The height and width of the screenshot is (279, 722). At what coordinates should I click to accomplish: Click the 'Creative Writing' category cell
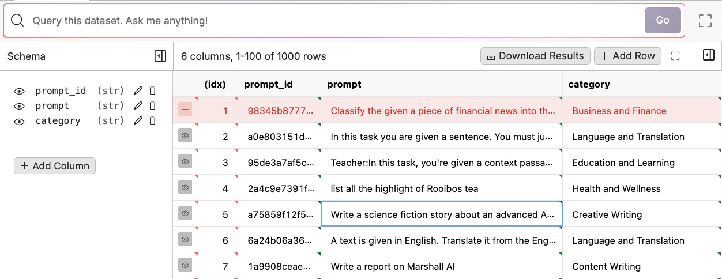[642, 214]
